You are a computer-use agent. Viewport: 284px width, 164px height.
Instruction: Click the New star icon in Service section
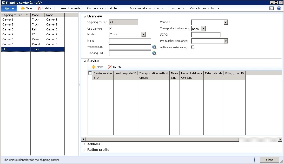click(x=94, y=67)
